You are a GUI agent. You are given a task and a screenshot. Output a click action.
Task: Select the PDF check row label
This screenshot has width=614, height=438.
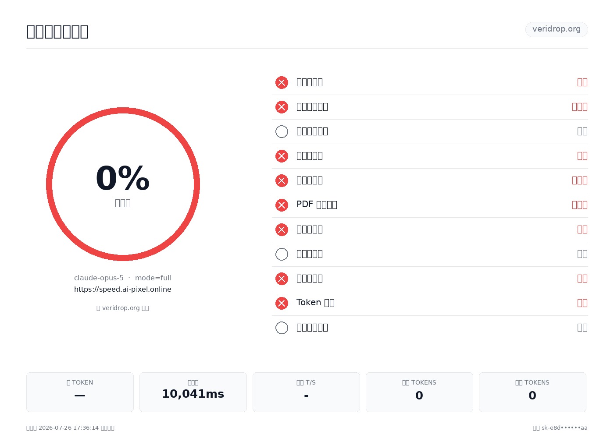(317, 205)
